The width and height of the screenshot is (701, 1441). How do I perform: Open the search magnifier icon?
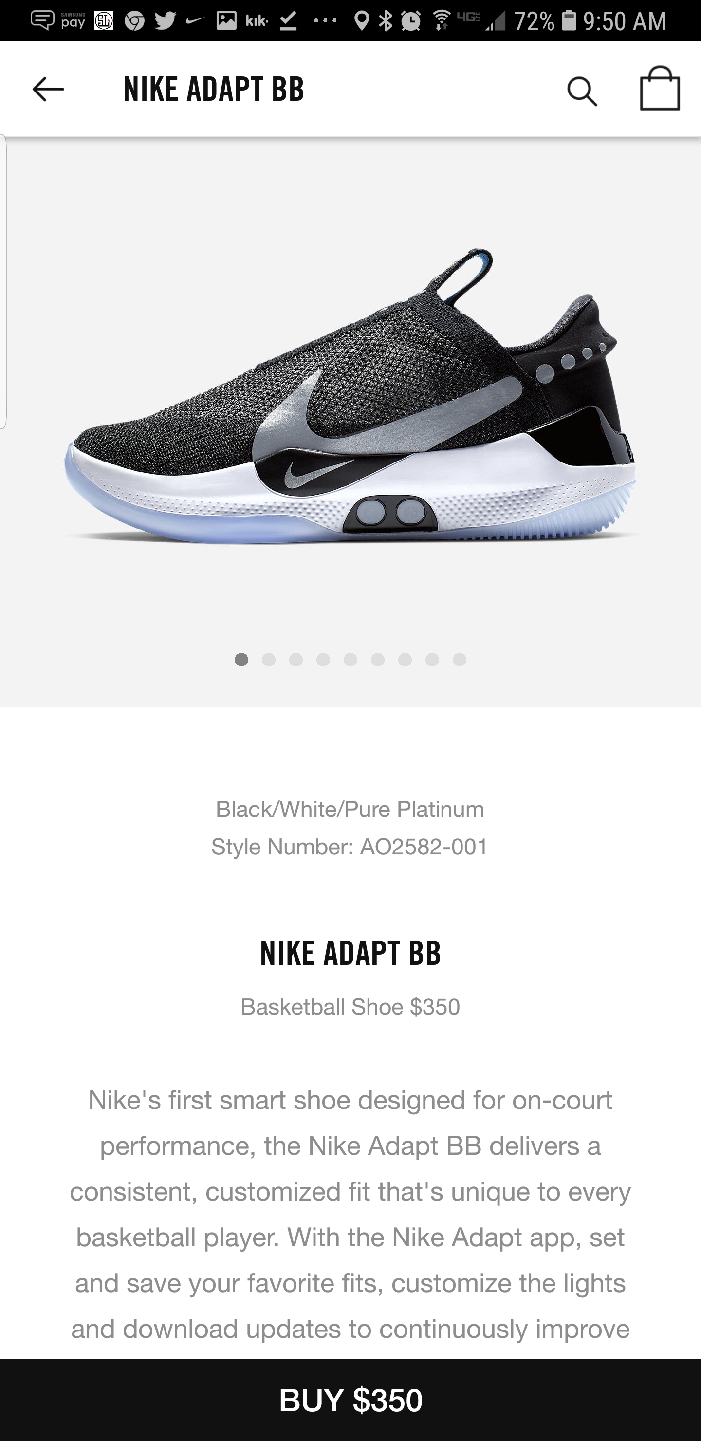point(582,91)
